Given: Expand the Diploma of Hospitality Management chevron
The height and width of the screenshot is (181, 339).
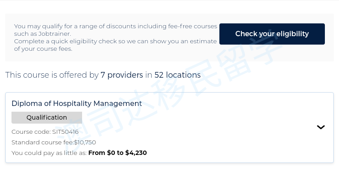Looking at the screenshot, I should tap(321, 127).
